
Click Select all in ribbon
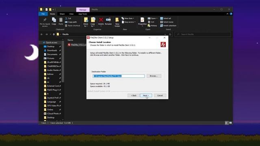(165, 18)
